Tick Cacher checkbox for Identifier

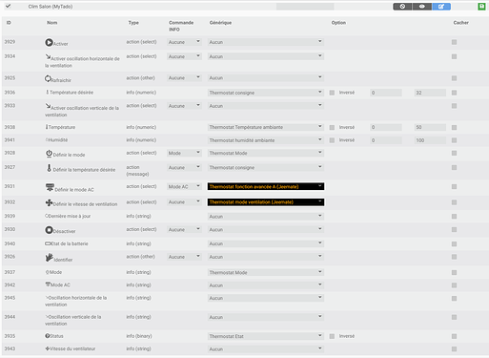pos(454,257)
